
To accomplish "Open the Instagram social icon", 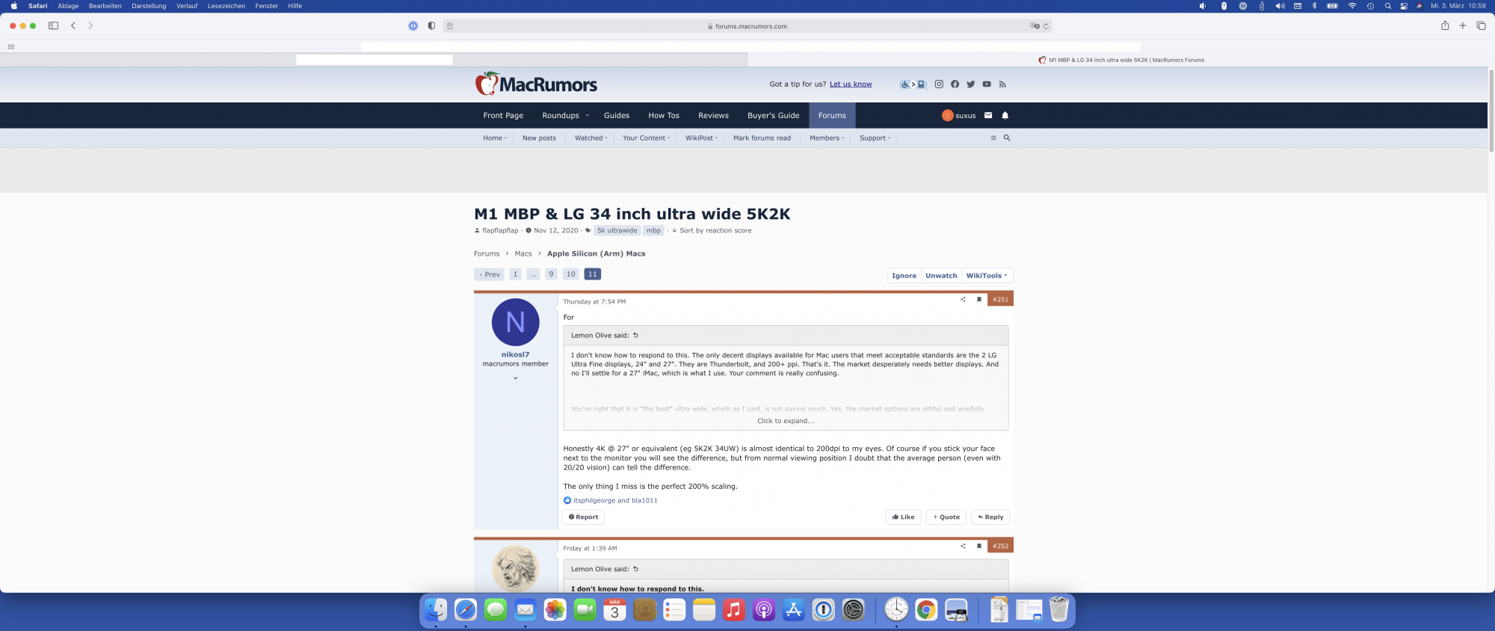I will 939,84.
